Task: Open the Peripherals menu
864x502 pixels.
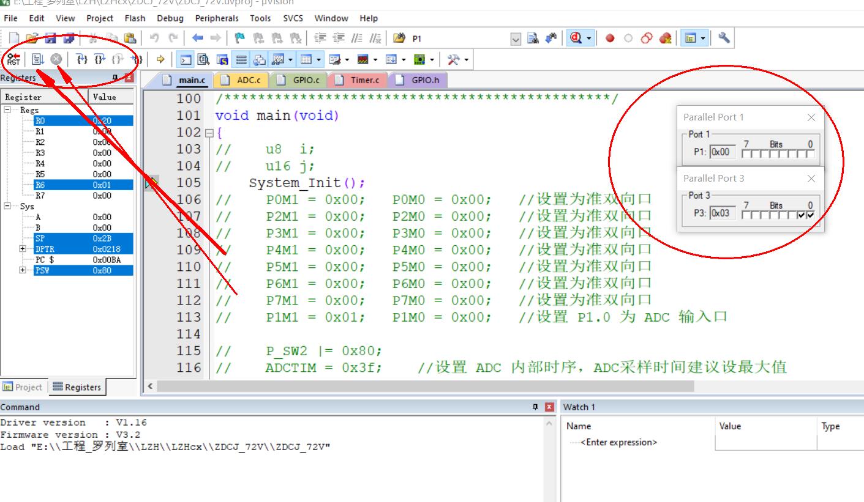Action: (217, 18)
